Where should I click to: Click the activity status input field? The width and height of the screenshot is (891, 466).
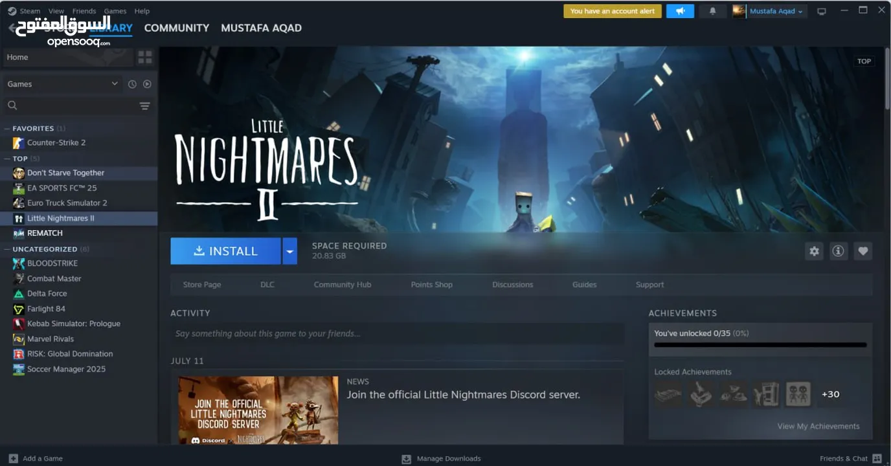[397, 334]
